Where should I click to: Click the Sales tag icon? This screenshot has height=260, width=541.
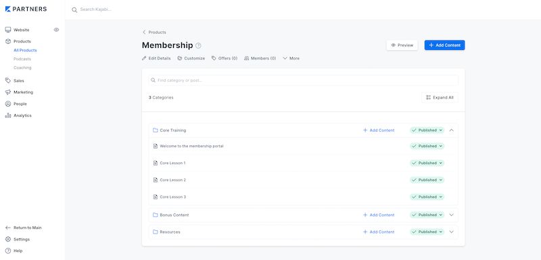(x=8, y=80)
